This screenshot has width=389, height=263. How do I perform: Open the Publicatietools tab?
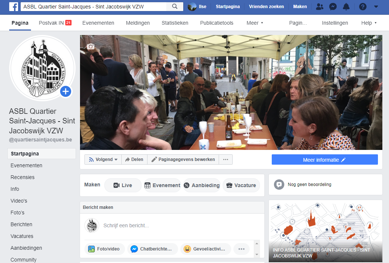(216, 23)
